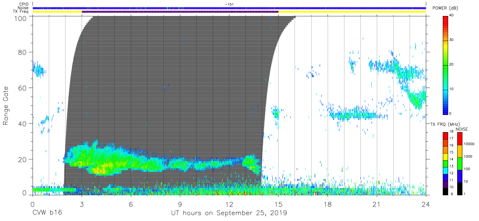Click the 60 tick on the Range Gate axis
The width and height of the screenshot is (479, 221).
pyautogui.click(x=23, y=88)
